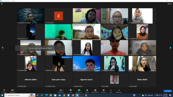Click the Windows Start button

point(2,95)
